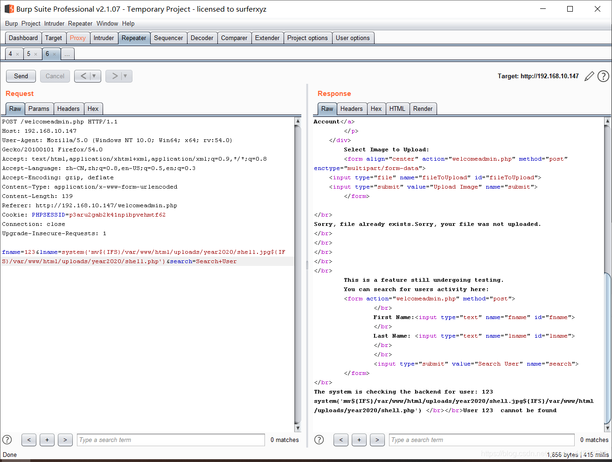The width and height of the screenshot is (612, 462).
Task: Click request pane scrollbar down arrow
Action: coord(298,428)
